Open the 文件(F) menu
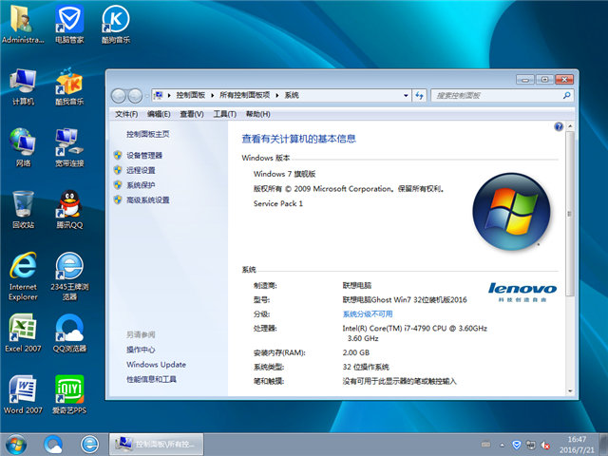The height and width of the screenshot is (456, 608). click(x=126, y=114)
